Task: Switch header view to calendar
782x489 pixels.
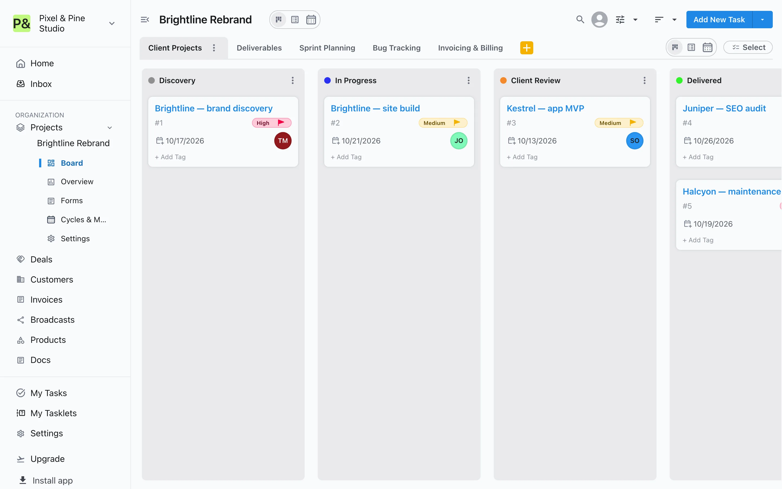Action: coord(311,20)
